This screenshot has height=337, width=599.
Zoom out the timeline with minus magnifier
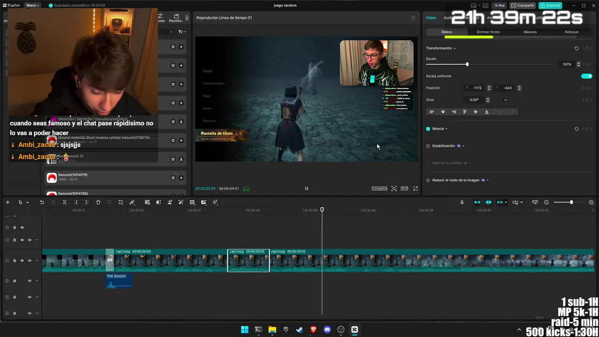[546, 202]
